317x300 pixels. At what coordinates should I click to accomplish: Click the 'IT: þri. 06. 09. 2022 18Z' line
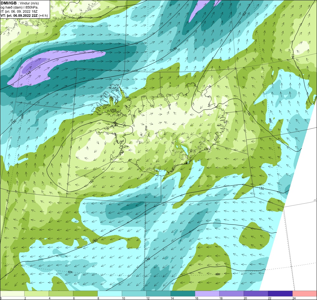19,11
